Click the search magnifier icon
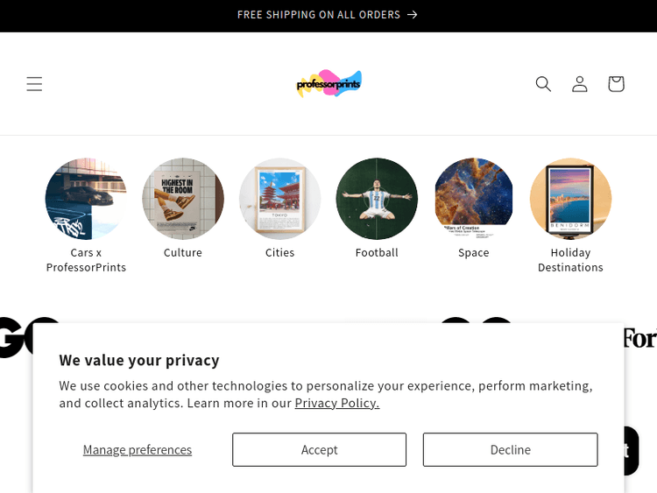The width and height of the screenshot is (657, 493). (x=543, y=84)
